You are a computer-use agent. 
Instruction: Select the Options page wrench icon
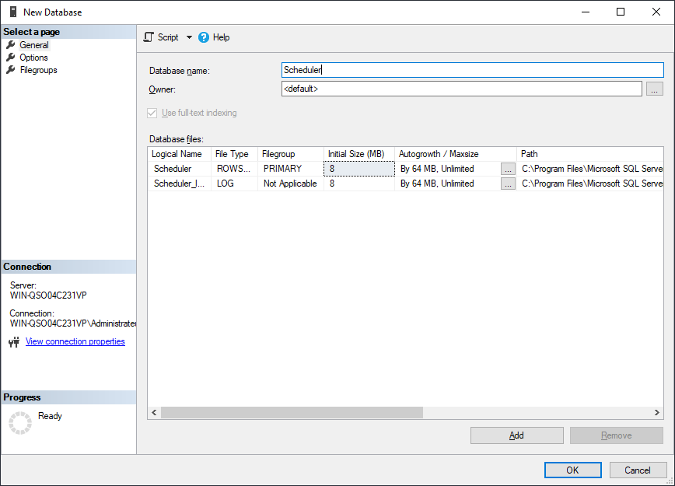click(11, 58)
